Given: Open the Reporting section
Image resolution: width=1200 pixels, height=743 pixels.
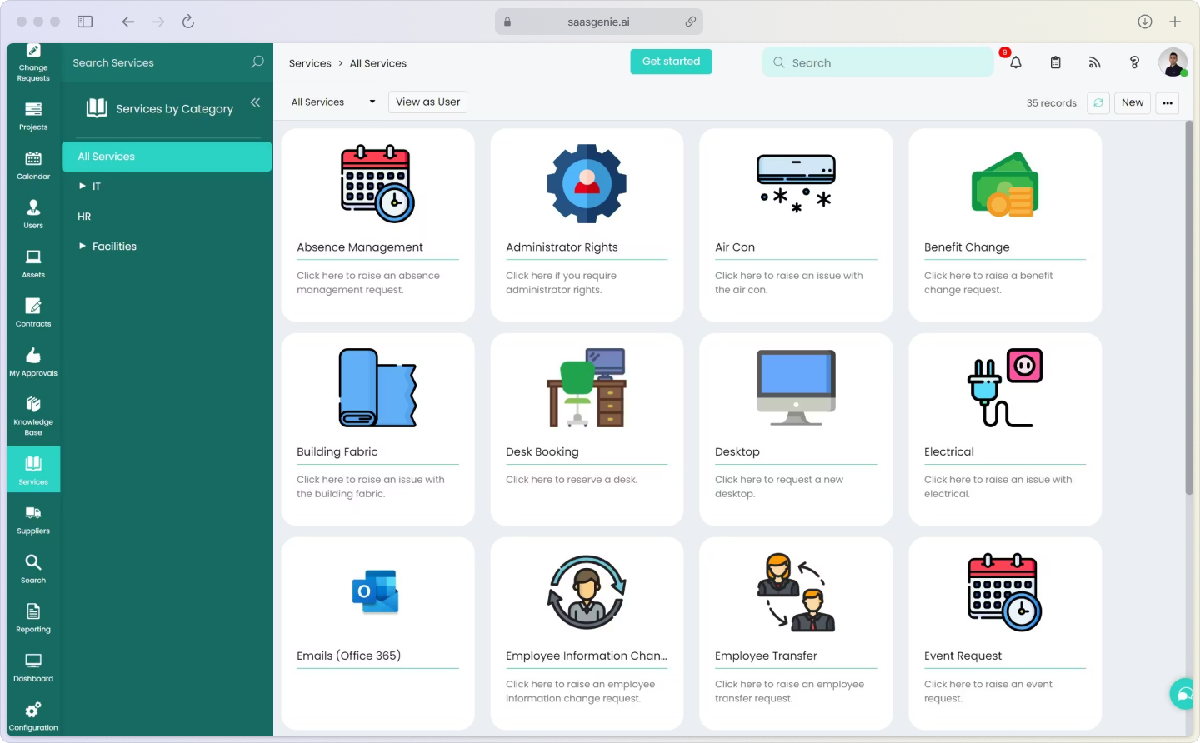Looking at the screenshot, I should click(32, 618).
